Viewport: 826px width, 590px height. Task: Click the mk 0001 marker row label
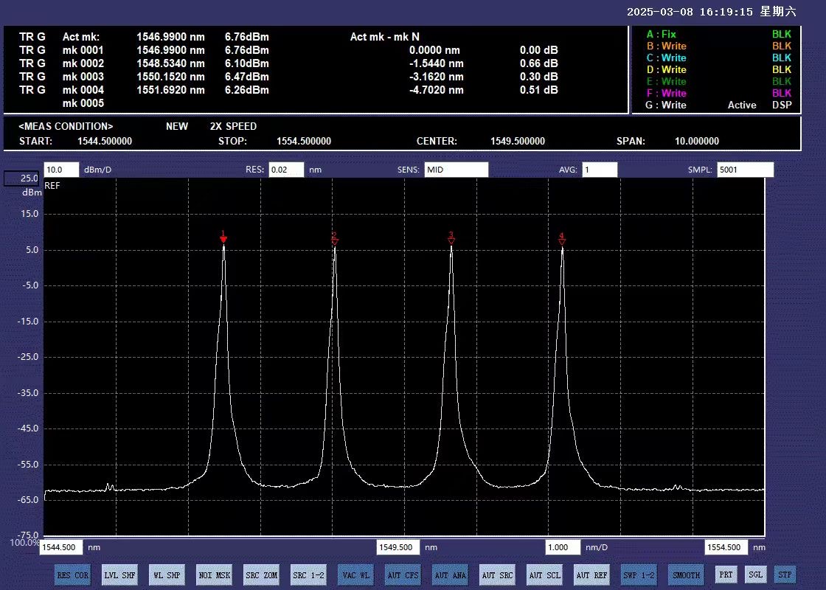(x=83, y=50)
